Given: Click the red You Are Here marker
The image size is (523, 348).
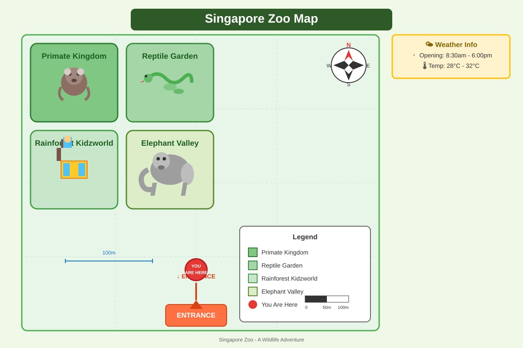Looking at the screenshot, I should tap(196, 270).
